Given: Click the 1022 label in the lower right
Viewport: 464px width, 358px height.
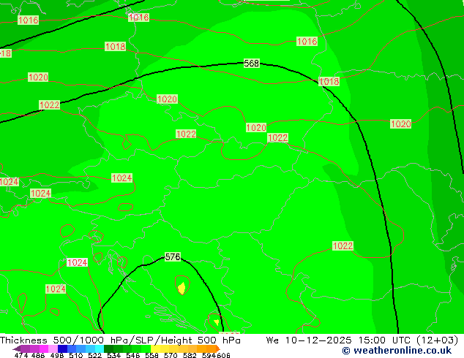Looking at the screenshot, I should 343,245.
